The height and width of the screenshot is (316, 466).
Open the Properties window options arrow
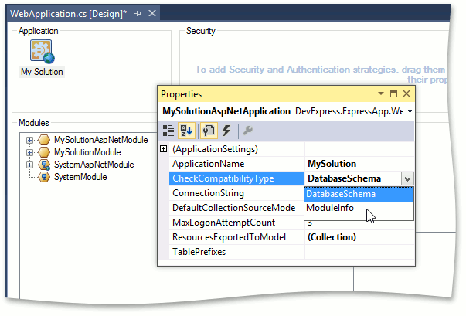pos(381,93)
